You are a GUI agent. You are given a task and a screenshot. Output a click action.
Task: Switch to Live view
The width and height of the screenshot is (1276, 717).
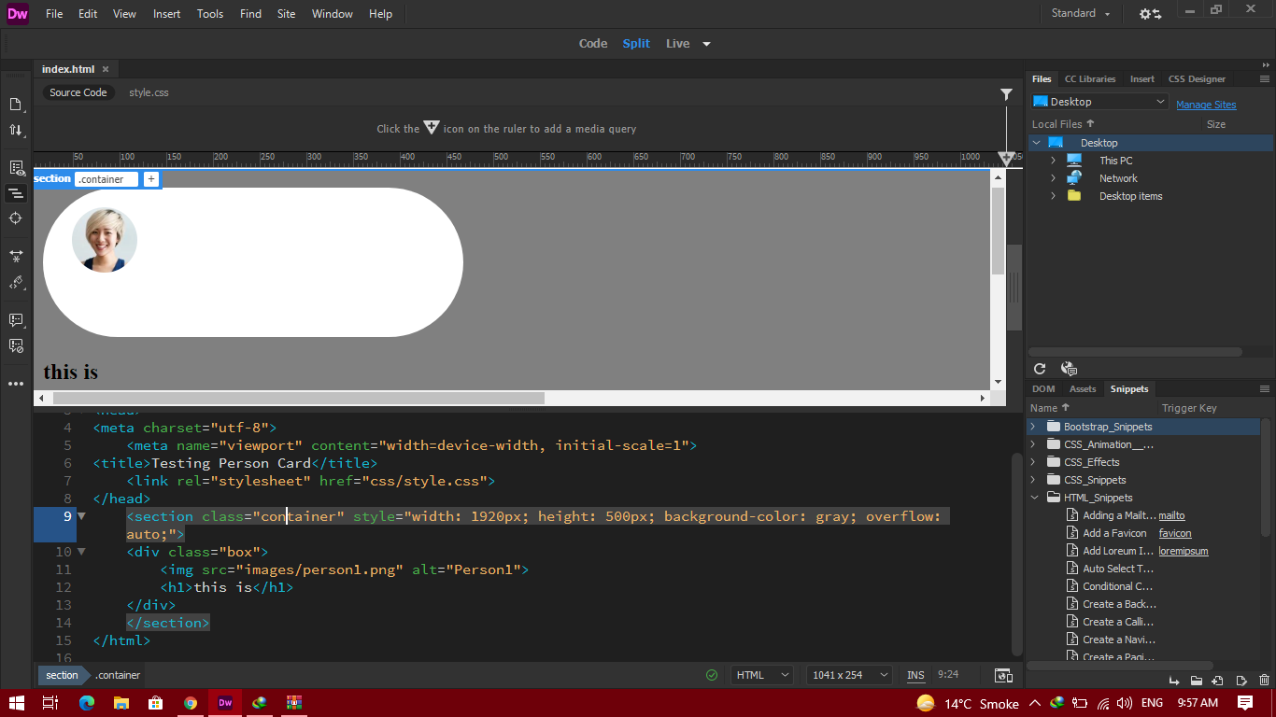(x=678, y=44)
